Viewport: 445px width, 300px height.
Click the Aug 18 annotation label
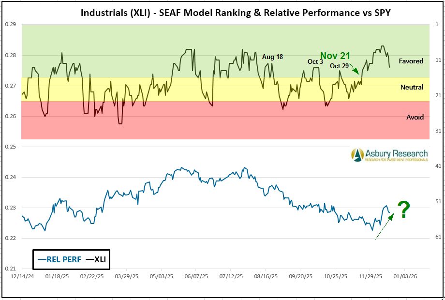(272, 57)
